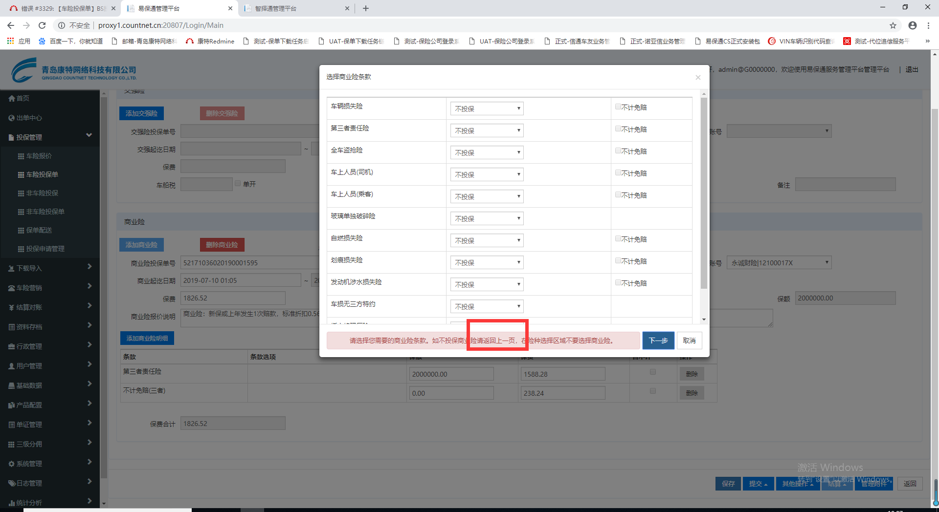Click the grid icon beside 投保申请管理
Screen dimensions: 939x512
[x=21, y=249]
